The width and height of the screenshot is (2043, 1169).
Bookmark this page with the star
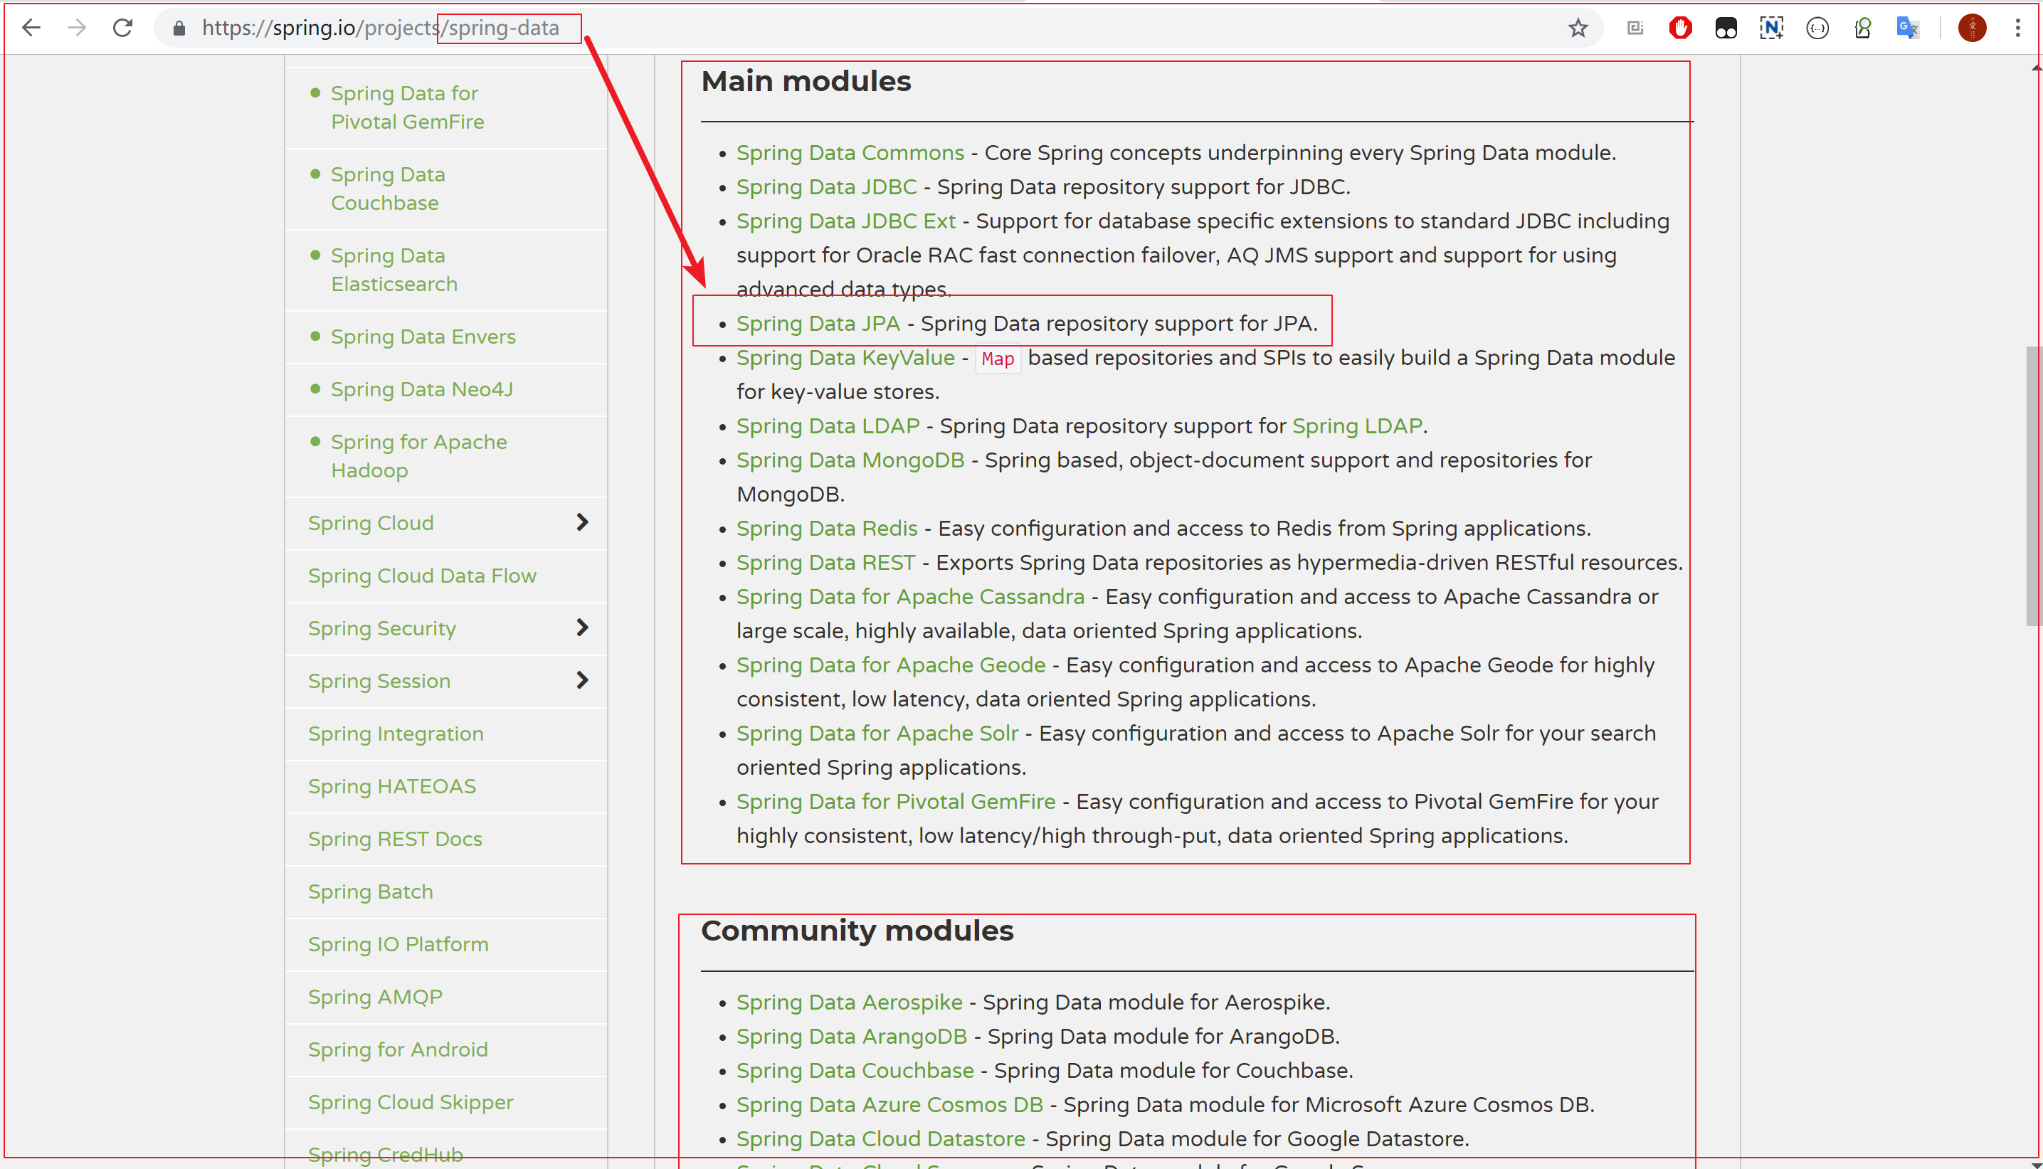(1578, 28)
